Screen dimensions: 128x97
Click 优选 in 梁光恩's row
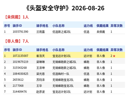[87, 74]
